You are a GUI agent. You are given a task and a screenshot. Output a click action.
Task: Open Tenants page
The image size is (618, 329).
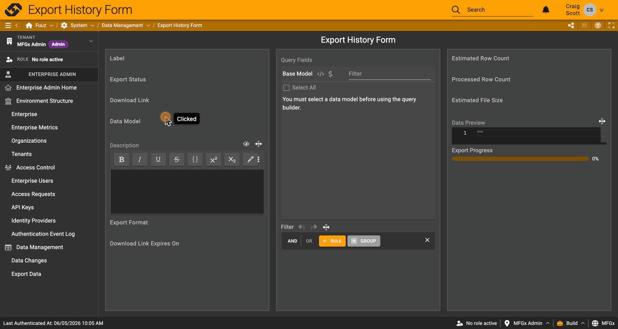[x=21, y=154]
